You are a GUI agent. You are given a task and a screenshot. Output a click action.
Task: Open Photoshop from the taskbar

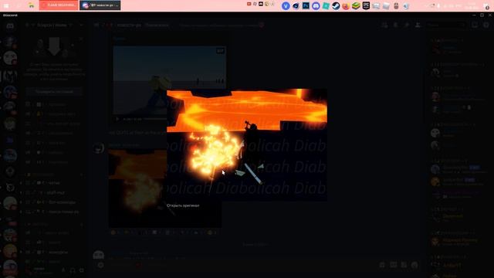click(x=306, y=5)
